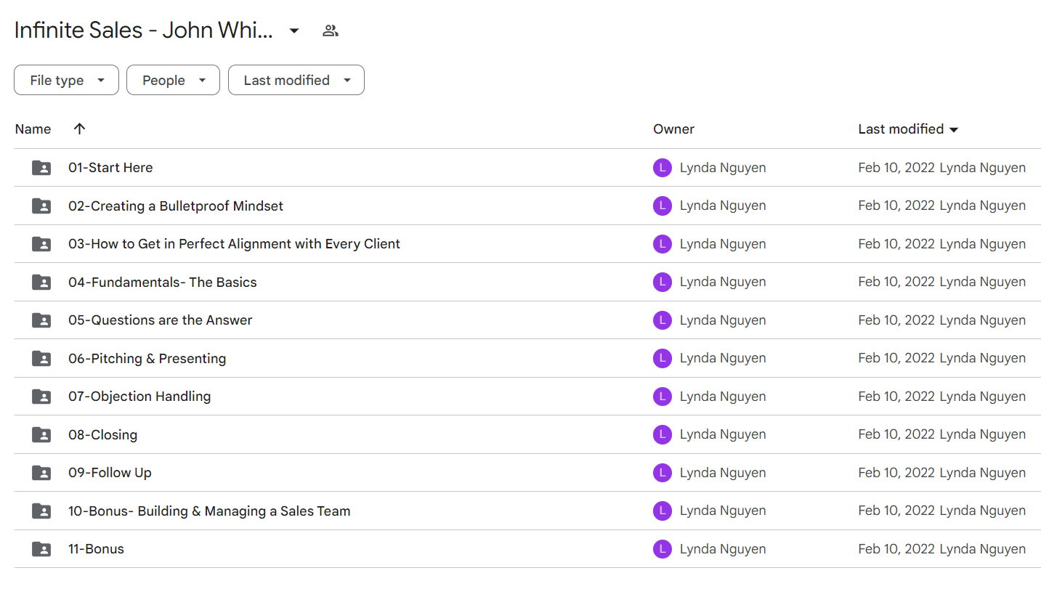
Task: Click the owner avatar in the 02-Creating a Bulletproof Mindset row
Action: [x=663, y=206]
